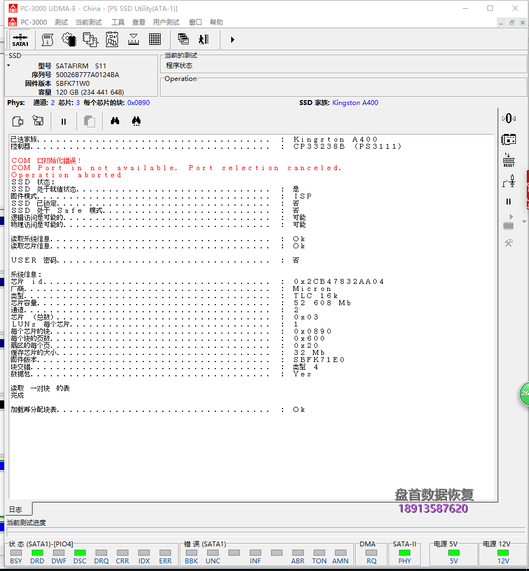Click the double chip copy toolbar icon
Screen dimensions: 529x571
[90, 40]
